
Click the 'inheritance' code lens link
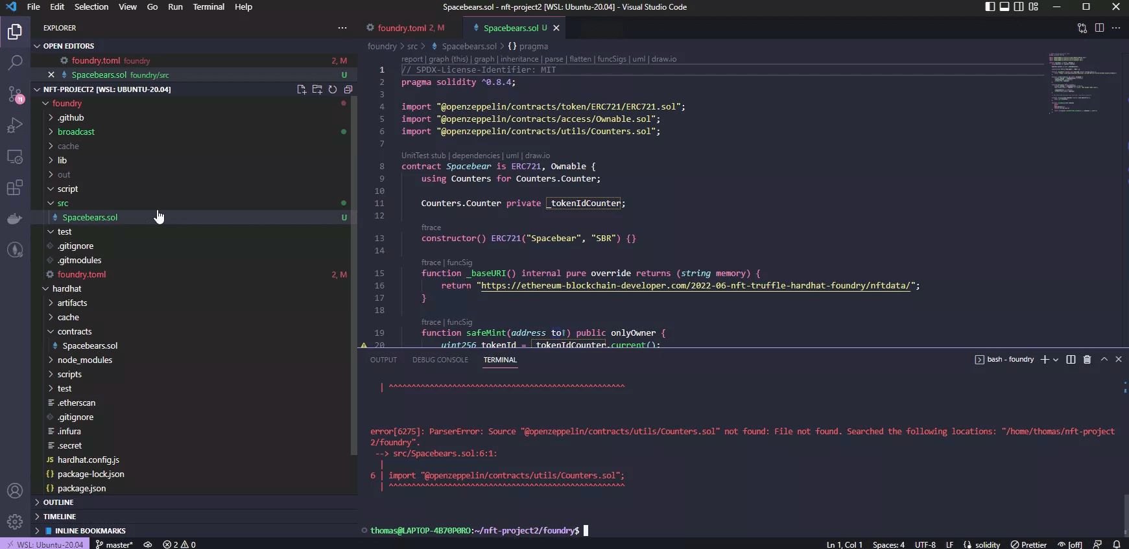tap(519, 59)
